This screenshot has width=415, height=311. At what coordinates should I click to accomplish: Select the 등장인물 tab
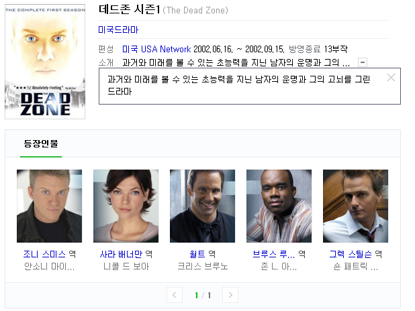pos(41,143)
